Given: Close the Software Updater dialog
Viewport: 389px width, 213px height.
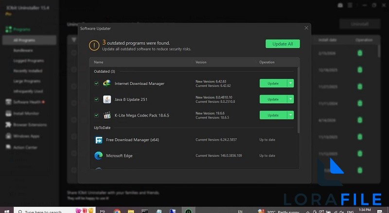Looking at the screenshot, I should coord(306,28).
